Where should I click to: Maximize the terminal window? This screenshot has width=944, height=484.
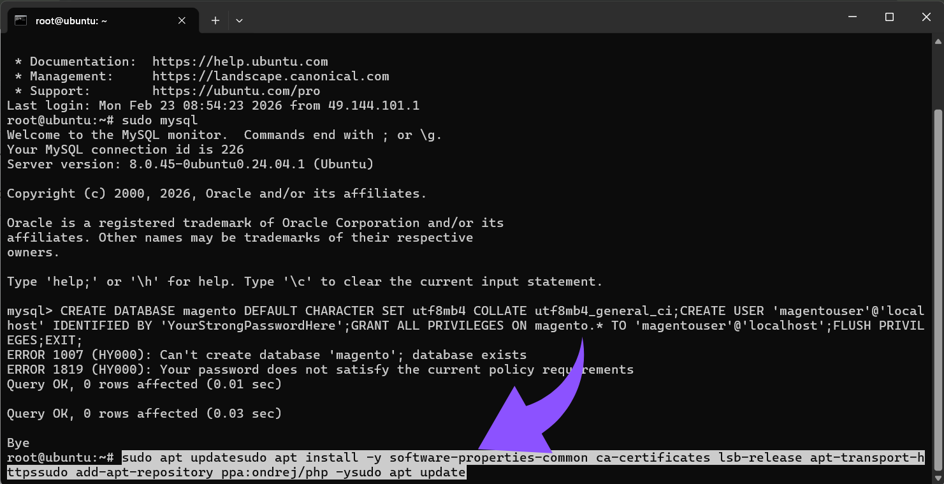pyautogui.click(x=889, y=17)
